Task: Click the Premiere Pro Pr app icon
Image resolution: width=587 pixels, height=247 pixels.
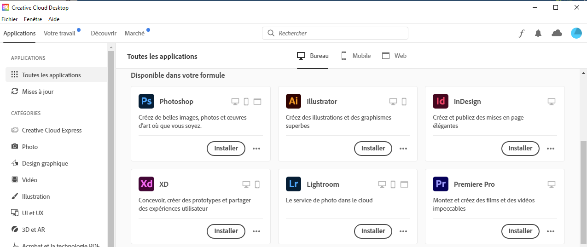Action: point(441,184)
